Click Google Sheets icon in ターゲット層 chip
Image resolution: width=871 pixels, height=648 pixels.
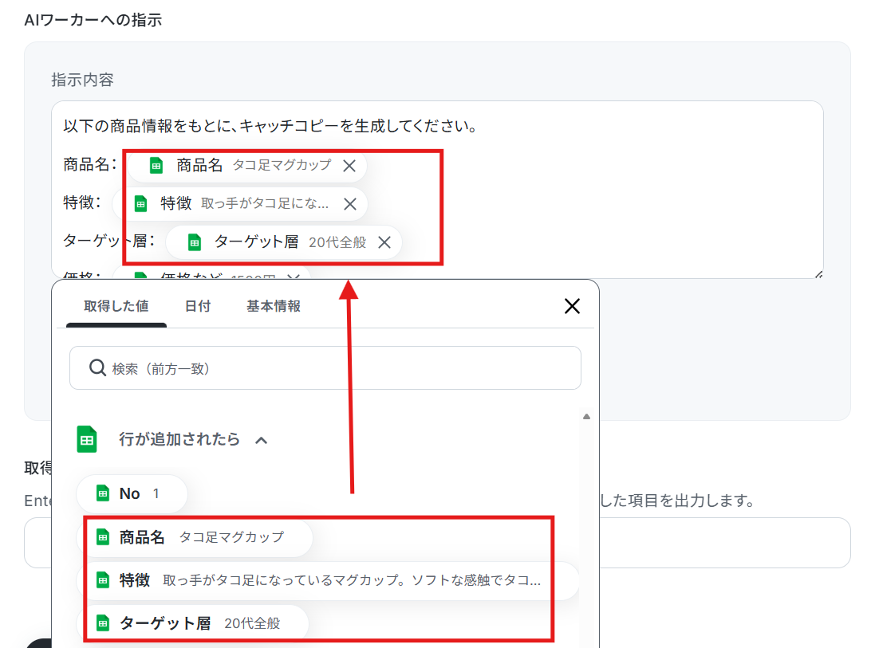point(195,242)
